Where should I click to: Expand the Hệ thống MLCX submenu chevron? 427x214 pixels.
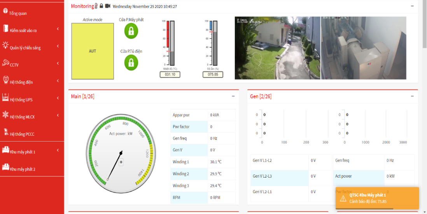pos(58,115)
